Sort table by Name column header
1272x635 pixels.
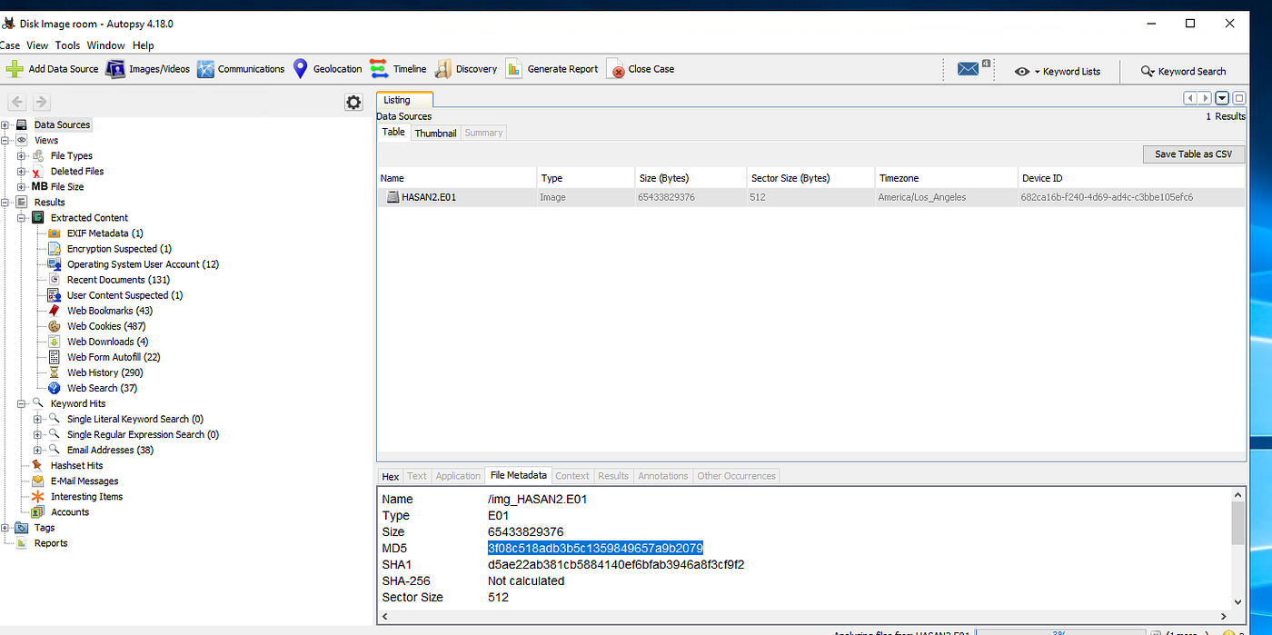456,178
